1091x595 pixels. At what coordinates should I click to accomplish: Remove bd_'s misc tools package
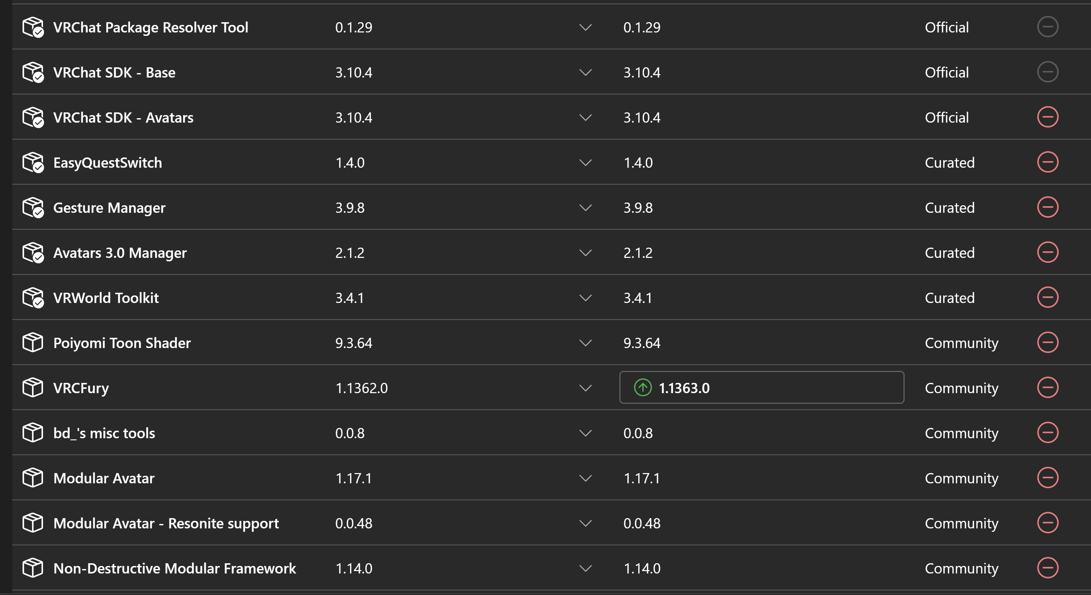[1047, 432]
